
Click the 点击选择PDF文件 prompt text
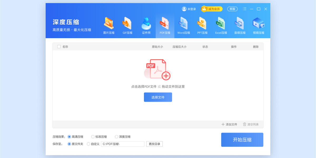click(x=144, y=86)
